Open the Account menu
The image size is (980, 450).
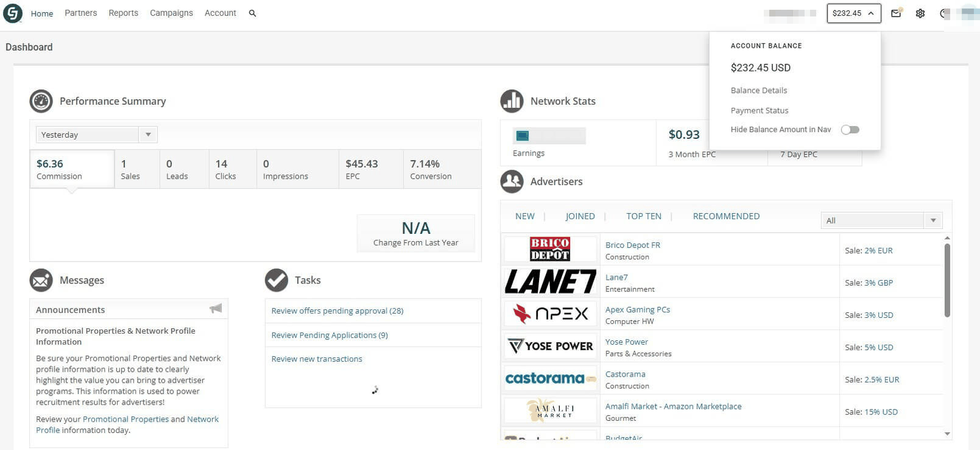point(221,13)
